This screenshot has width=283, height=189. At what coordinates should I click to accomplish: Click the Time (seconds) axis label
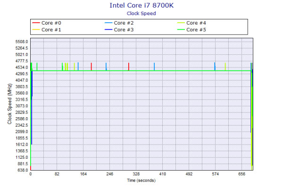(x=141, y=180)
